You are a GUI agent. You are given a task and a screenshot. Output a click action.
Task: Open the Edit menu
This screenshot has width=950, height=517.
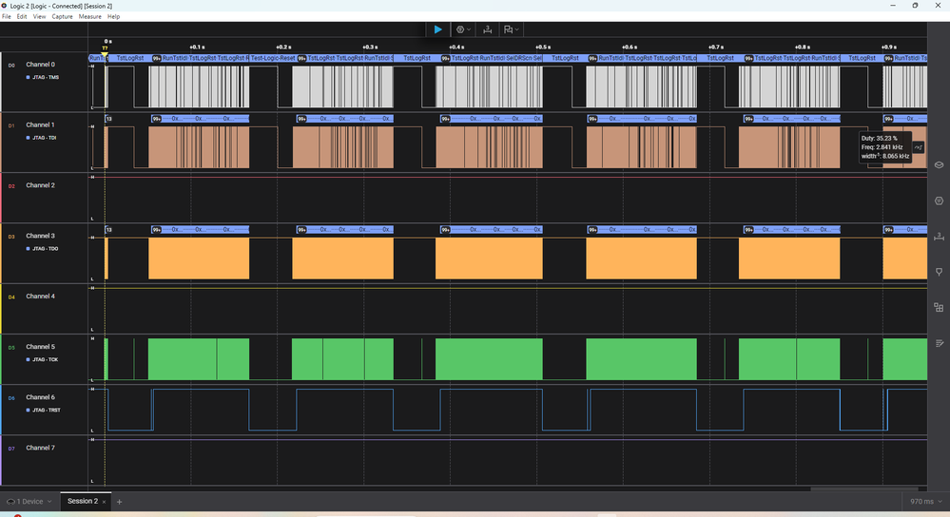coord(22,16)
